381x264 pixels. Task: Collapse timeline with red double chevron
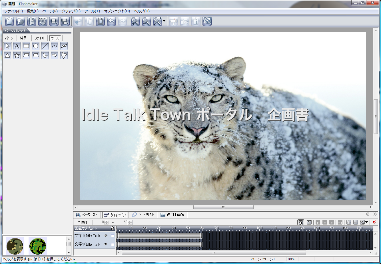374,222
